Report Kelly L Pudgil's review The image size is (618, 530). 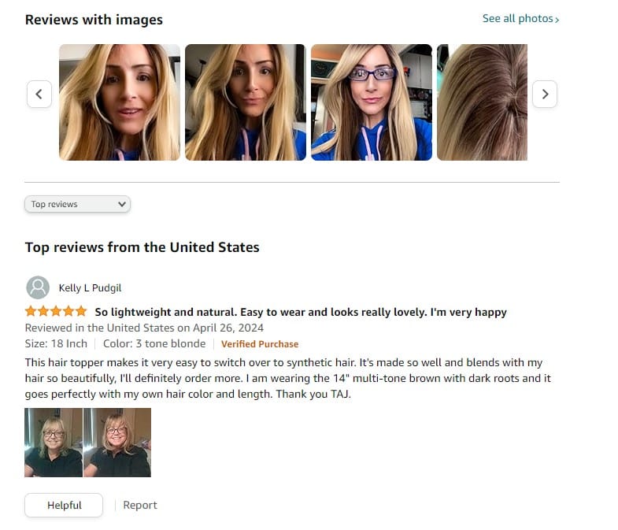[140, 505]
